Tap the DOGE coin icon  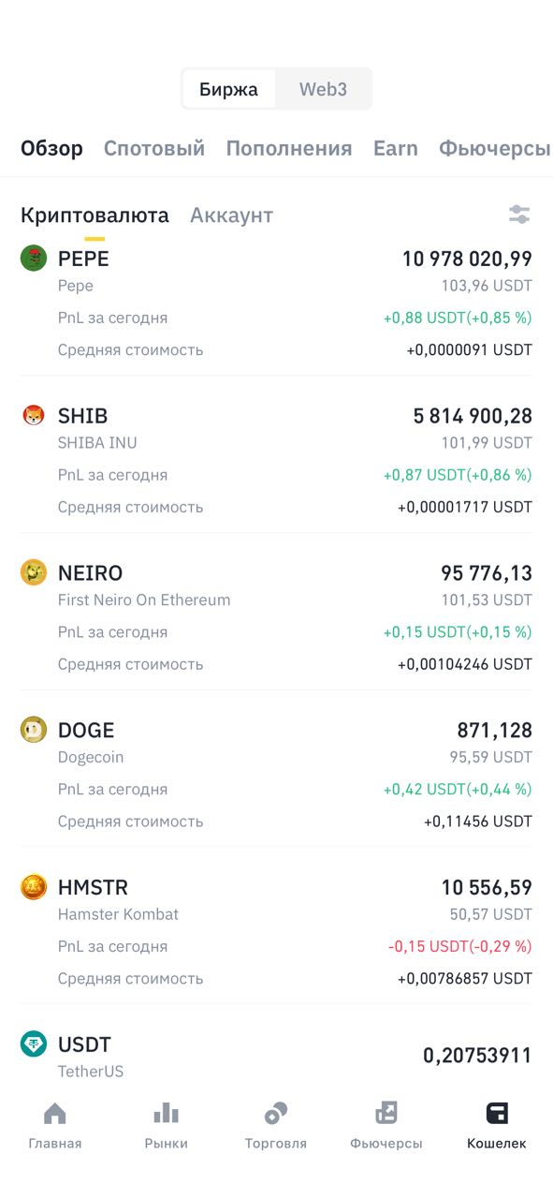34,730
